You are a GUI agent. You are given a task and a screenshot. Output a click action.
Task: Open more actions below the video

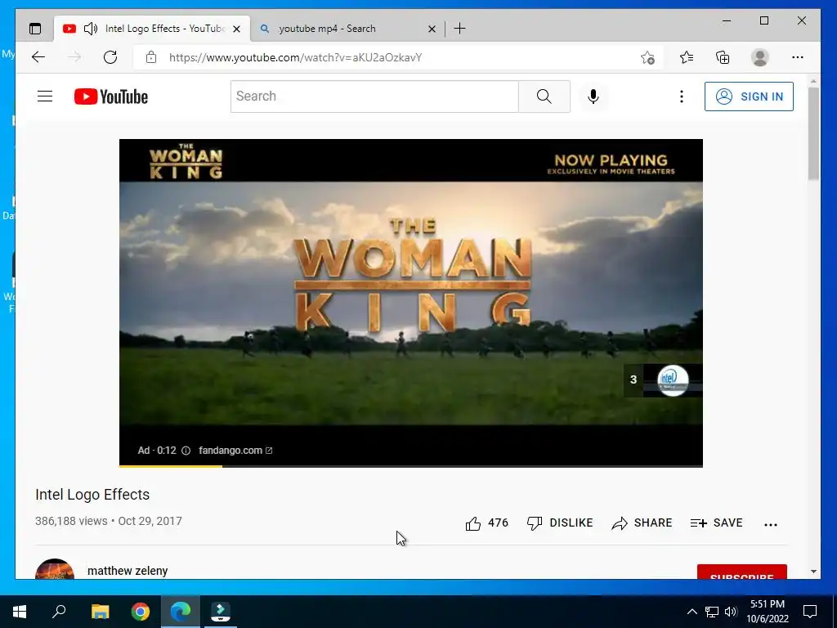tap(770, 524)
